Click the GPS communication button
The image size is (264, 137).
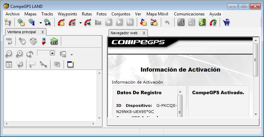pos(181,23)
